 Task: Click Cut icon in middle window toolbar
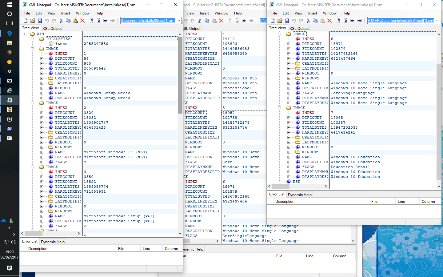coord(200,21)
